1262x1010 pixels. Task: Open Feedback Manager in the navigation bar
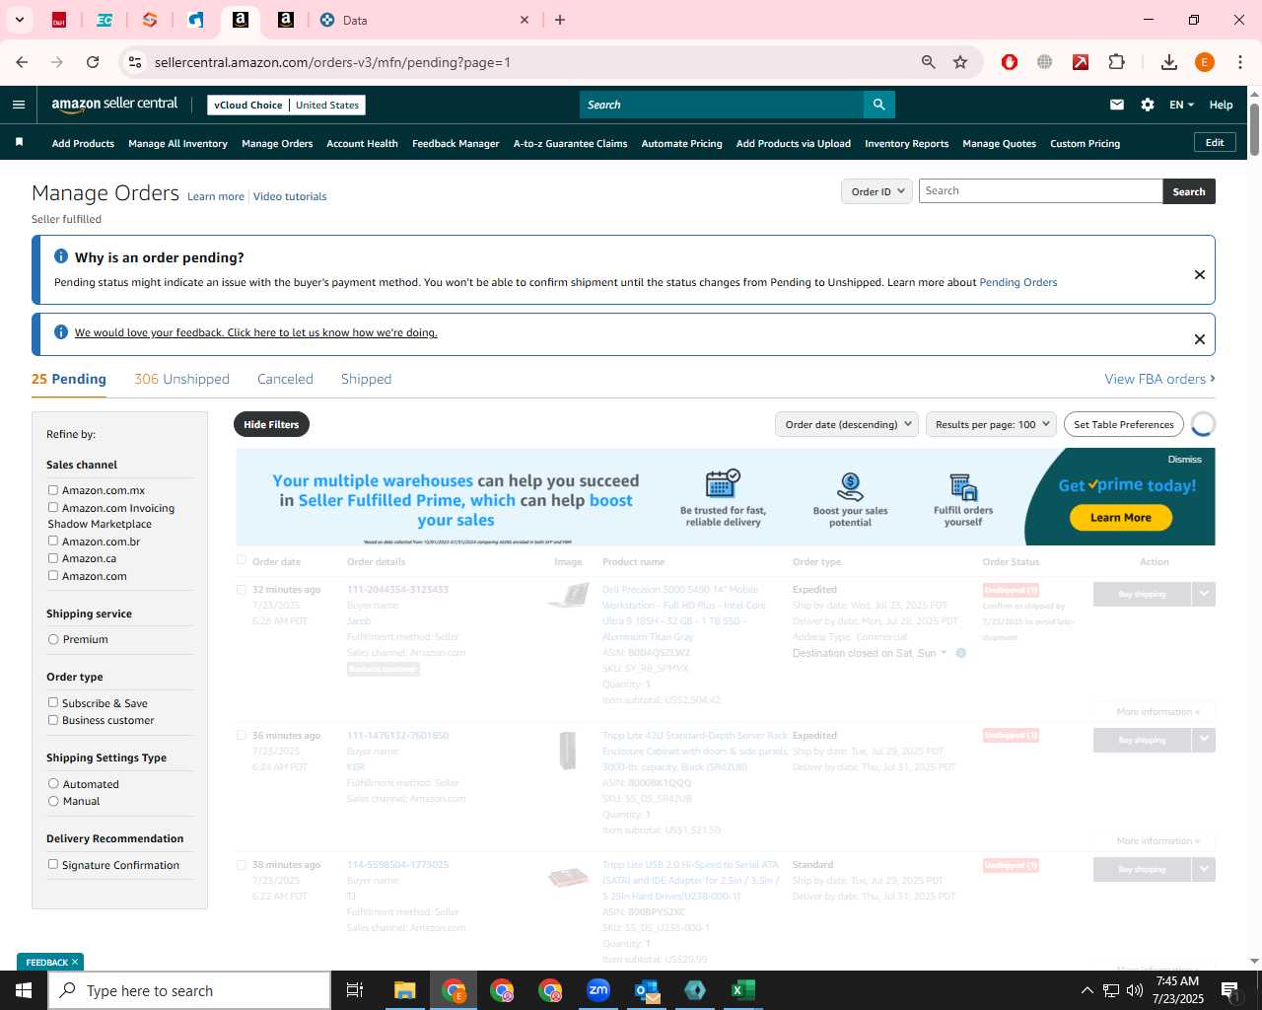click(x=456, y=143)
